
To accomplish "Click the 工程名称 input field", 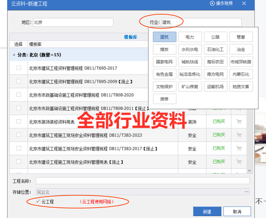I will [x=142, y=181].
